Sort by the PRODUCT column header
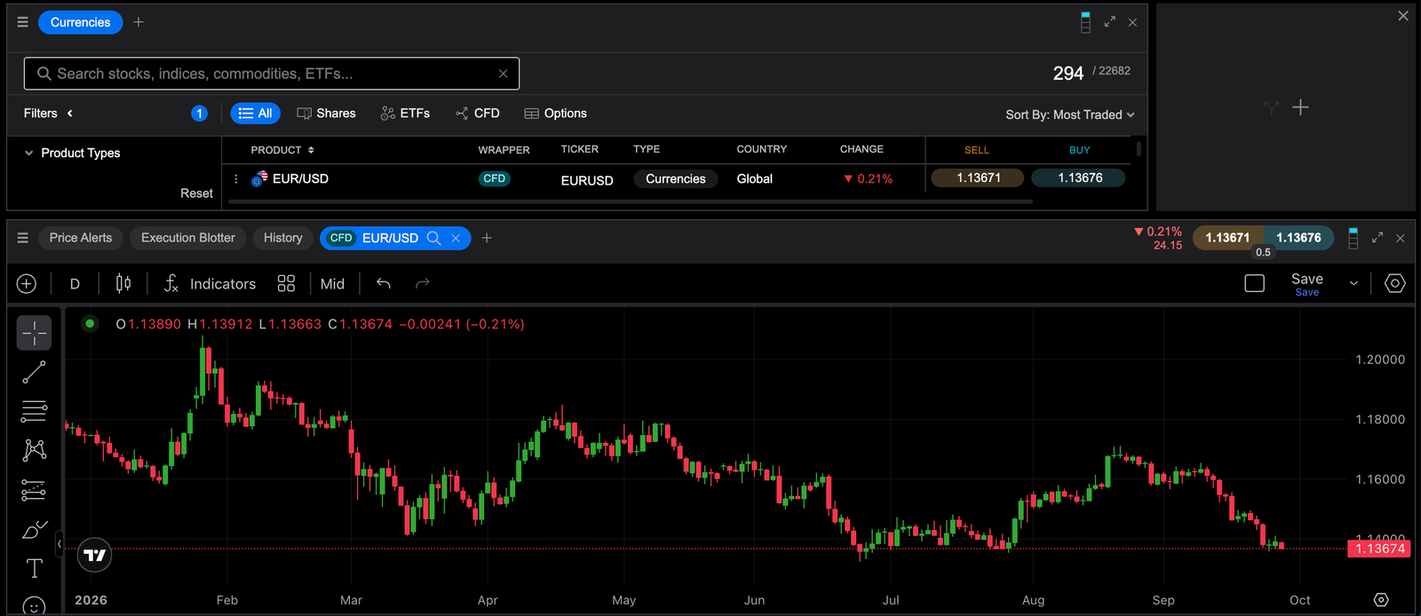 coord(282,150)
